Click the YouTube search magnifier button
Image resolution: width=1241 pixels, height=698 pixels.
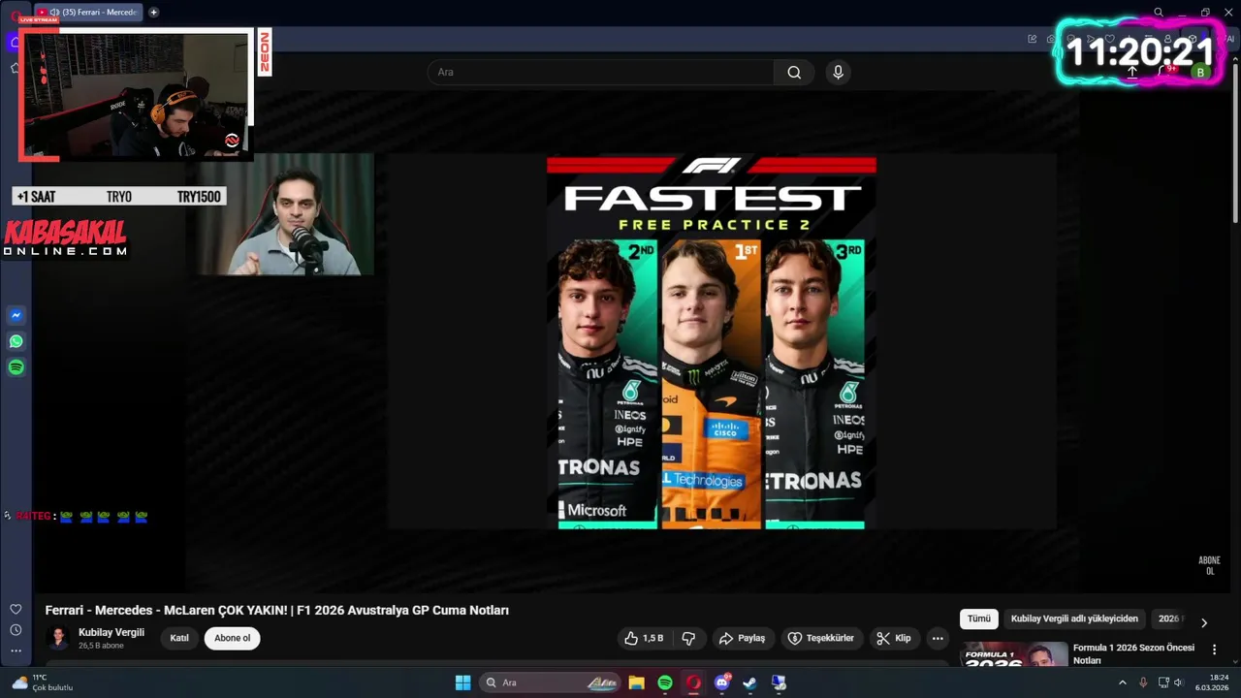tap(794, 73)
